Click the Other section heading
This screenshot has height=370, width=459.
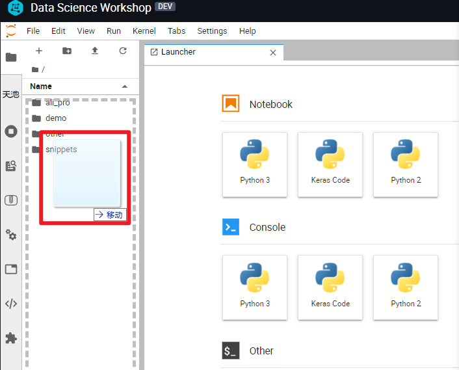click(261, 350)
